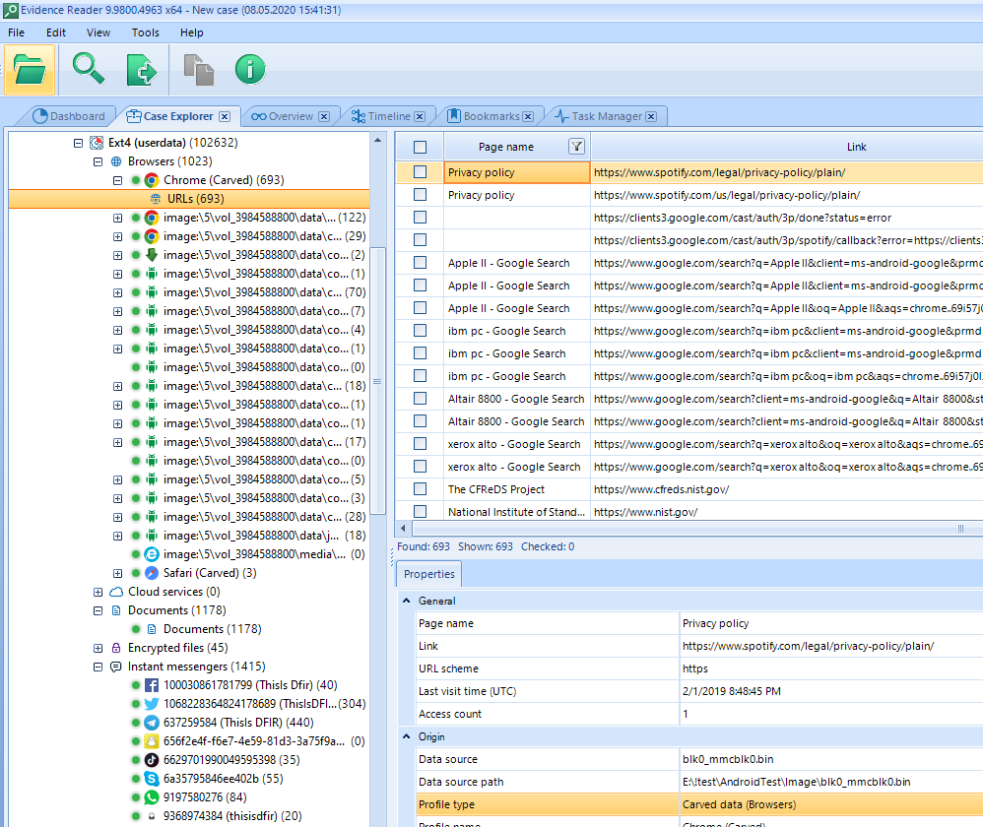Check the box for cast/auth/3p/spotify/callback row

tap(420, 240)
